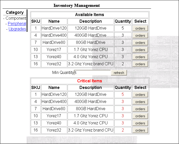The height and width of the screenshot is (144, 179).
Task: Click 1.7 Ghz Yorez CPU in Critical Items
Action: coord(91,116)
